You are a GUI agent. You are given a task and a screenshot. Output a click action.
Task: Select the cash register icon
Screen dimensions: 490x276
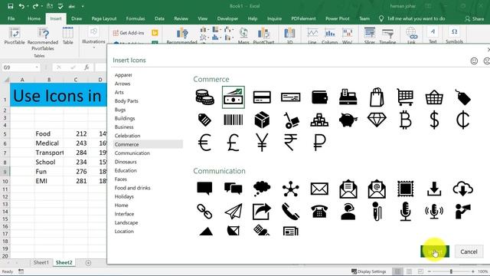click(348, 97)
